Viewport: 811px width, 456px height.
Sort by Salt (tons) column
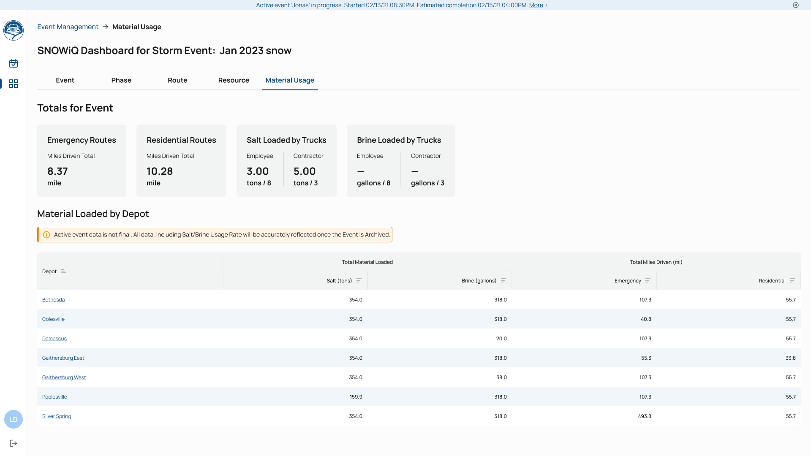point(359,281)
